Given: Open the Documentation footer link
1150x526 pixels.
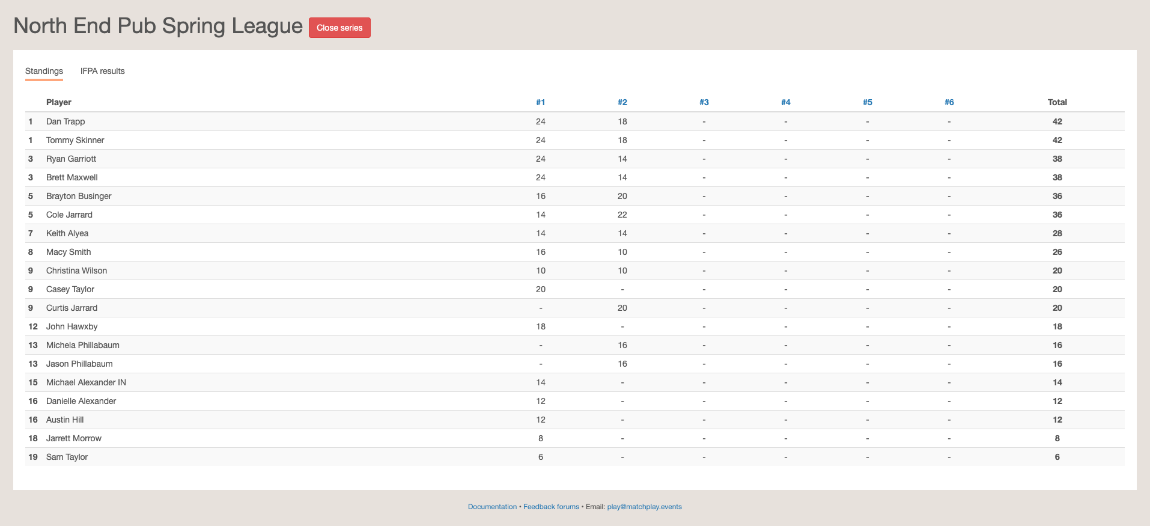Looking at the screenshot, I should (492, 507).
